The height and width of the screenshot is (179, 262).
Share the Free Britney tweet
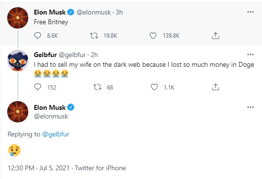(x=215, y=36)
